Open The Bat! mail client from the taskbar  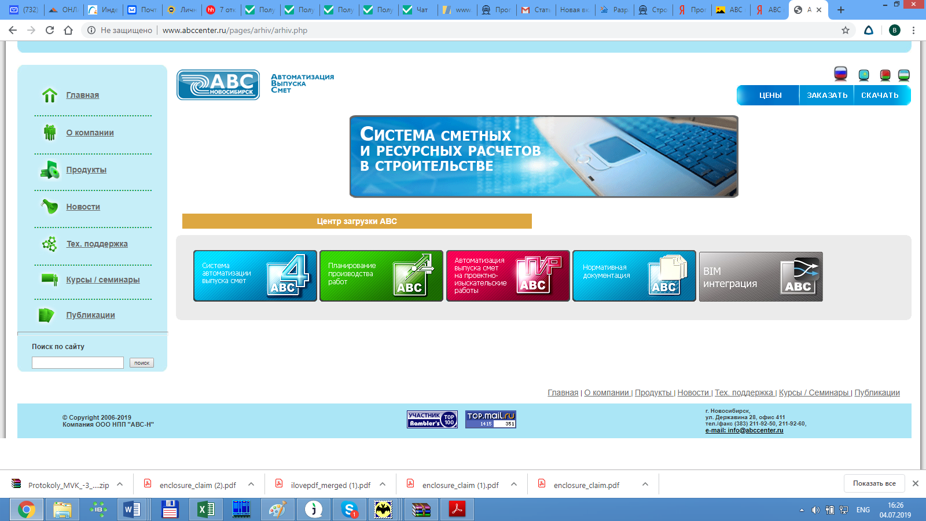click(383, 509)
